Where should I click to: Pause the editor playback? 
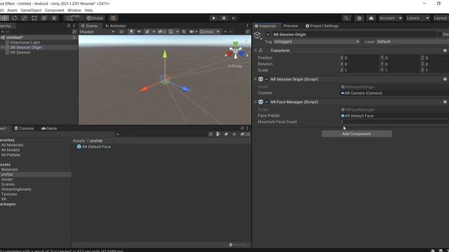tap(224, 18)
